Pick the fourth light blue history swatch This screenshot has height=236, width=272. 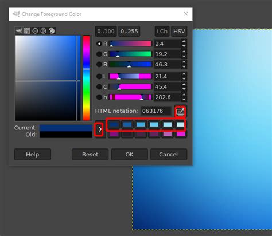coord(154,125)
